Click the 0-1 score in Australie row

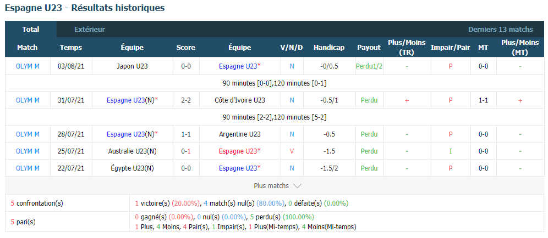185,151
